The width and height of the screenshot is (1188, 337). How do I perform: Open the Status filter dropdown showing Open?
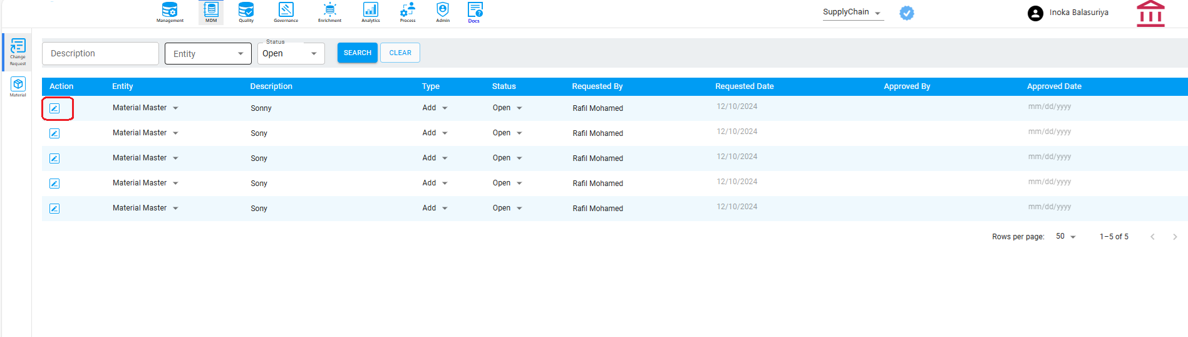point(291,54)
